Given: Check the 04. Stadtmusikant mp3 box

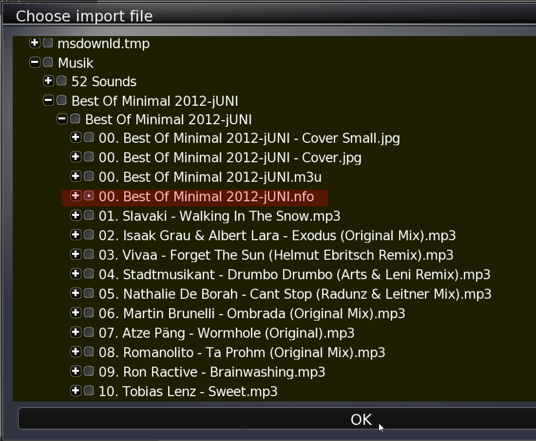Looking at the screenshot, I should pos(89,274).
